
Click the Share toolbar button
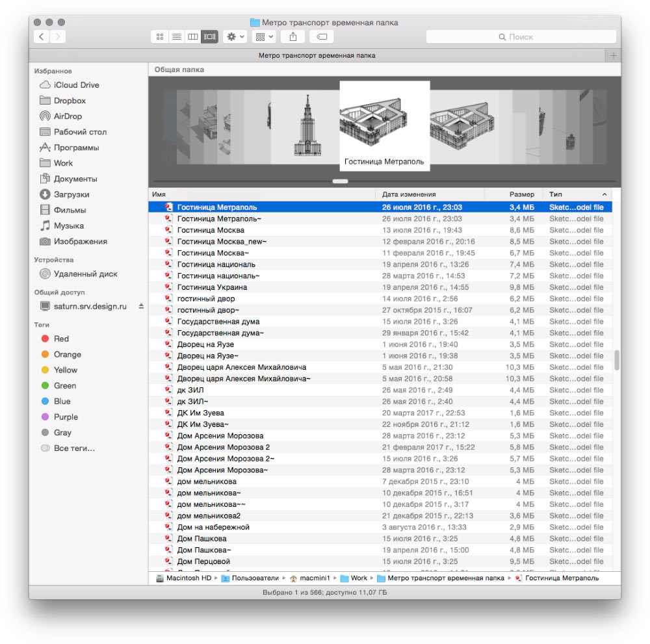pos(293,37)
